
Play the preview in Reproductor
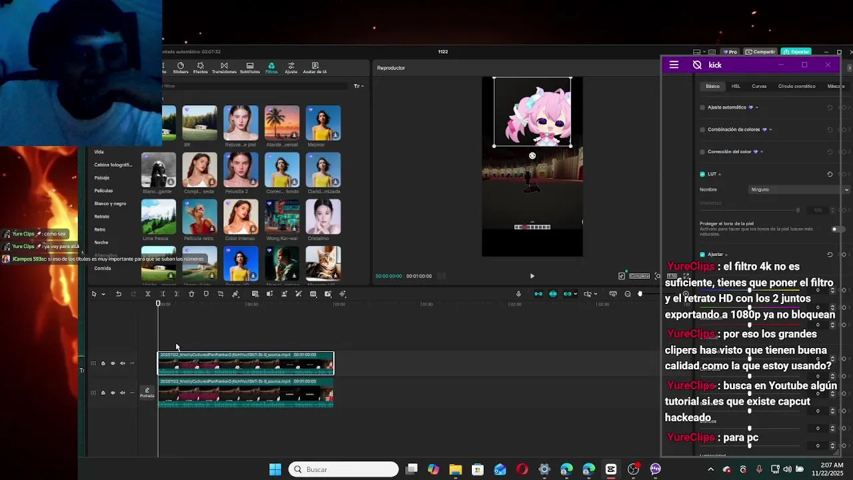pyautogui.click(x=532, y=276)
